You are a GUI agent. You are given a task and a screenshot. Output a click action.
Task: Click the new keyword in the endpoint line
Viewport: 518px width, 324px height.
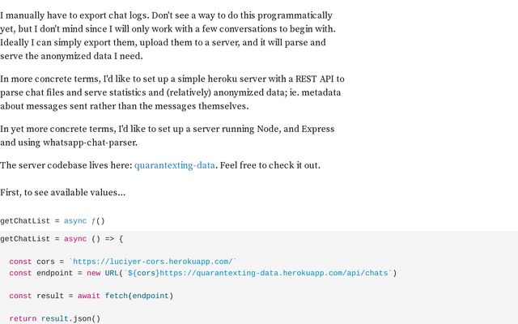tap(94, 273)
